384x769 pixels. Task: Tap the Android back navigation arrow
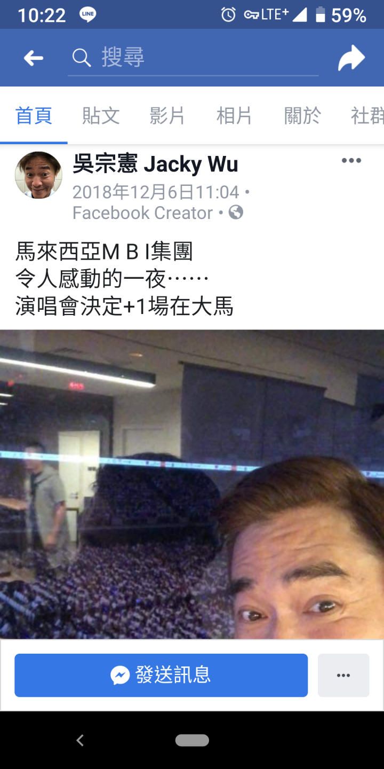(80, 740)
